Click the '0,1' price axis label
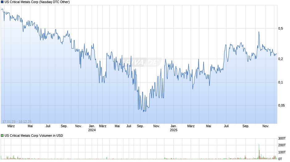Screen dimensions: 290x162 280,82
